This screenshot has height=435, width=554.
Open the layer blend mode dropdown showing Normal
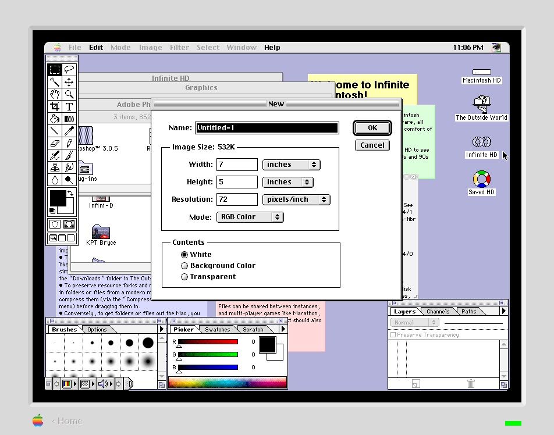[x=414, y=322]
